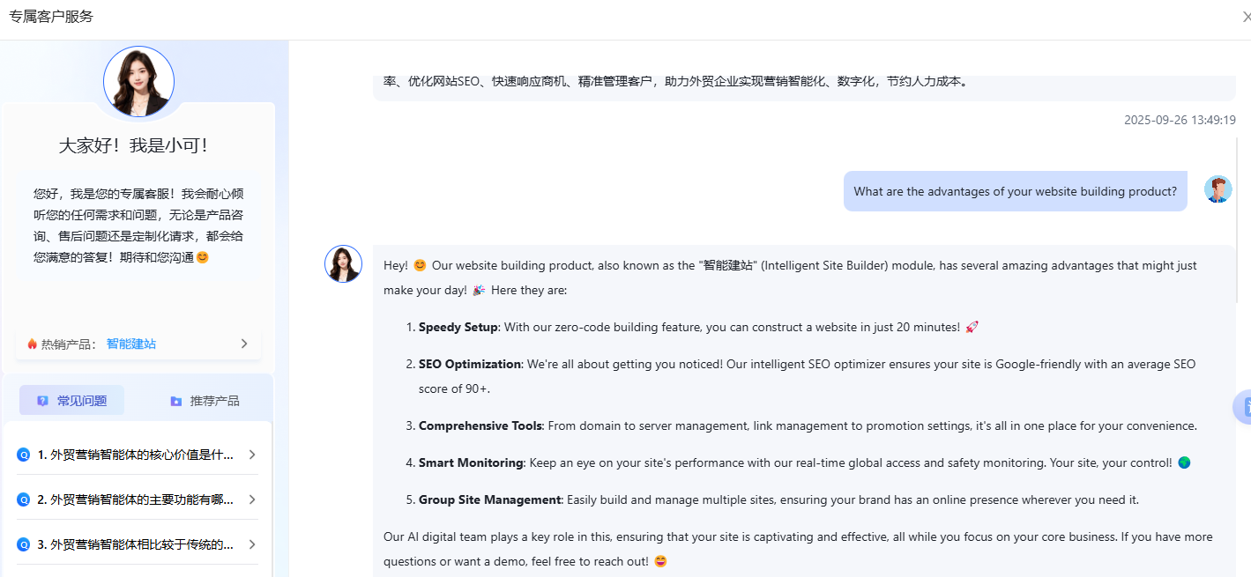Click the Q icon of question 3
The image size is (1251, 577).
pos(24,544)
